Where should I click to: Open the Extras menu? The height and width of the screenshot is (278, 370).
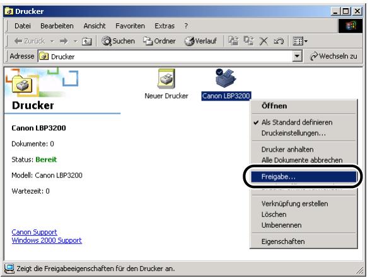point(165,26)
